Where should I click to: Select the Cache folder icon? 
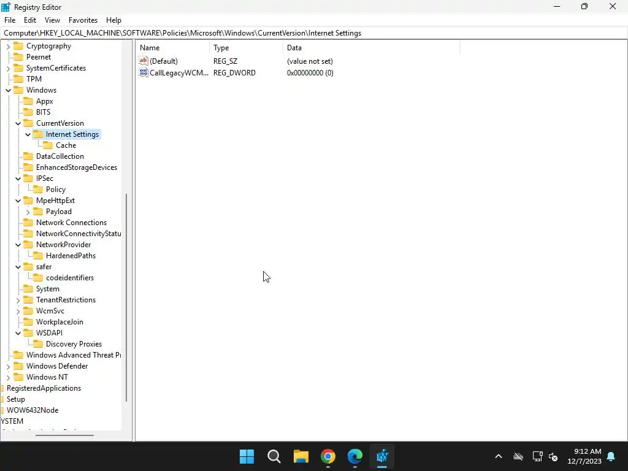pyautogui.click(x=48, y=145)
